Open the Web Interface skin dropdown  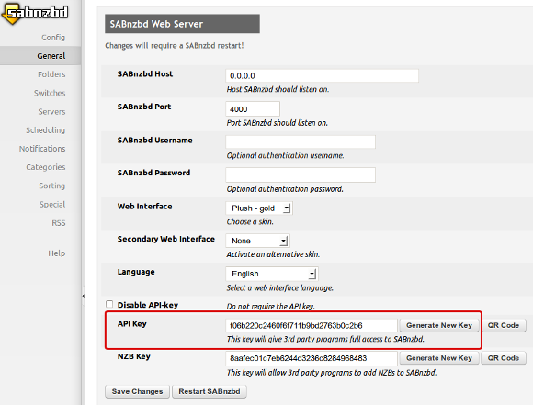coord(259,208)
